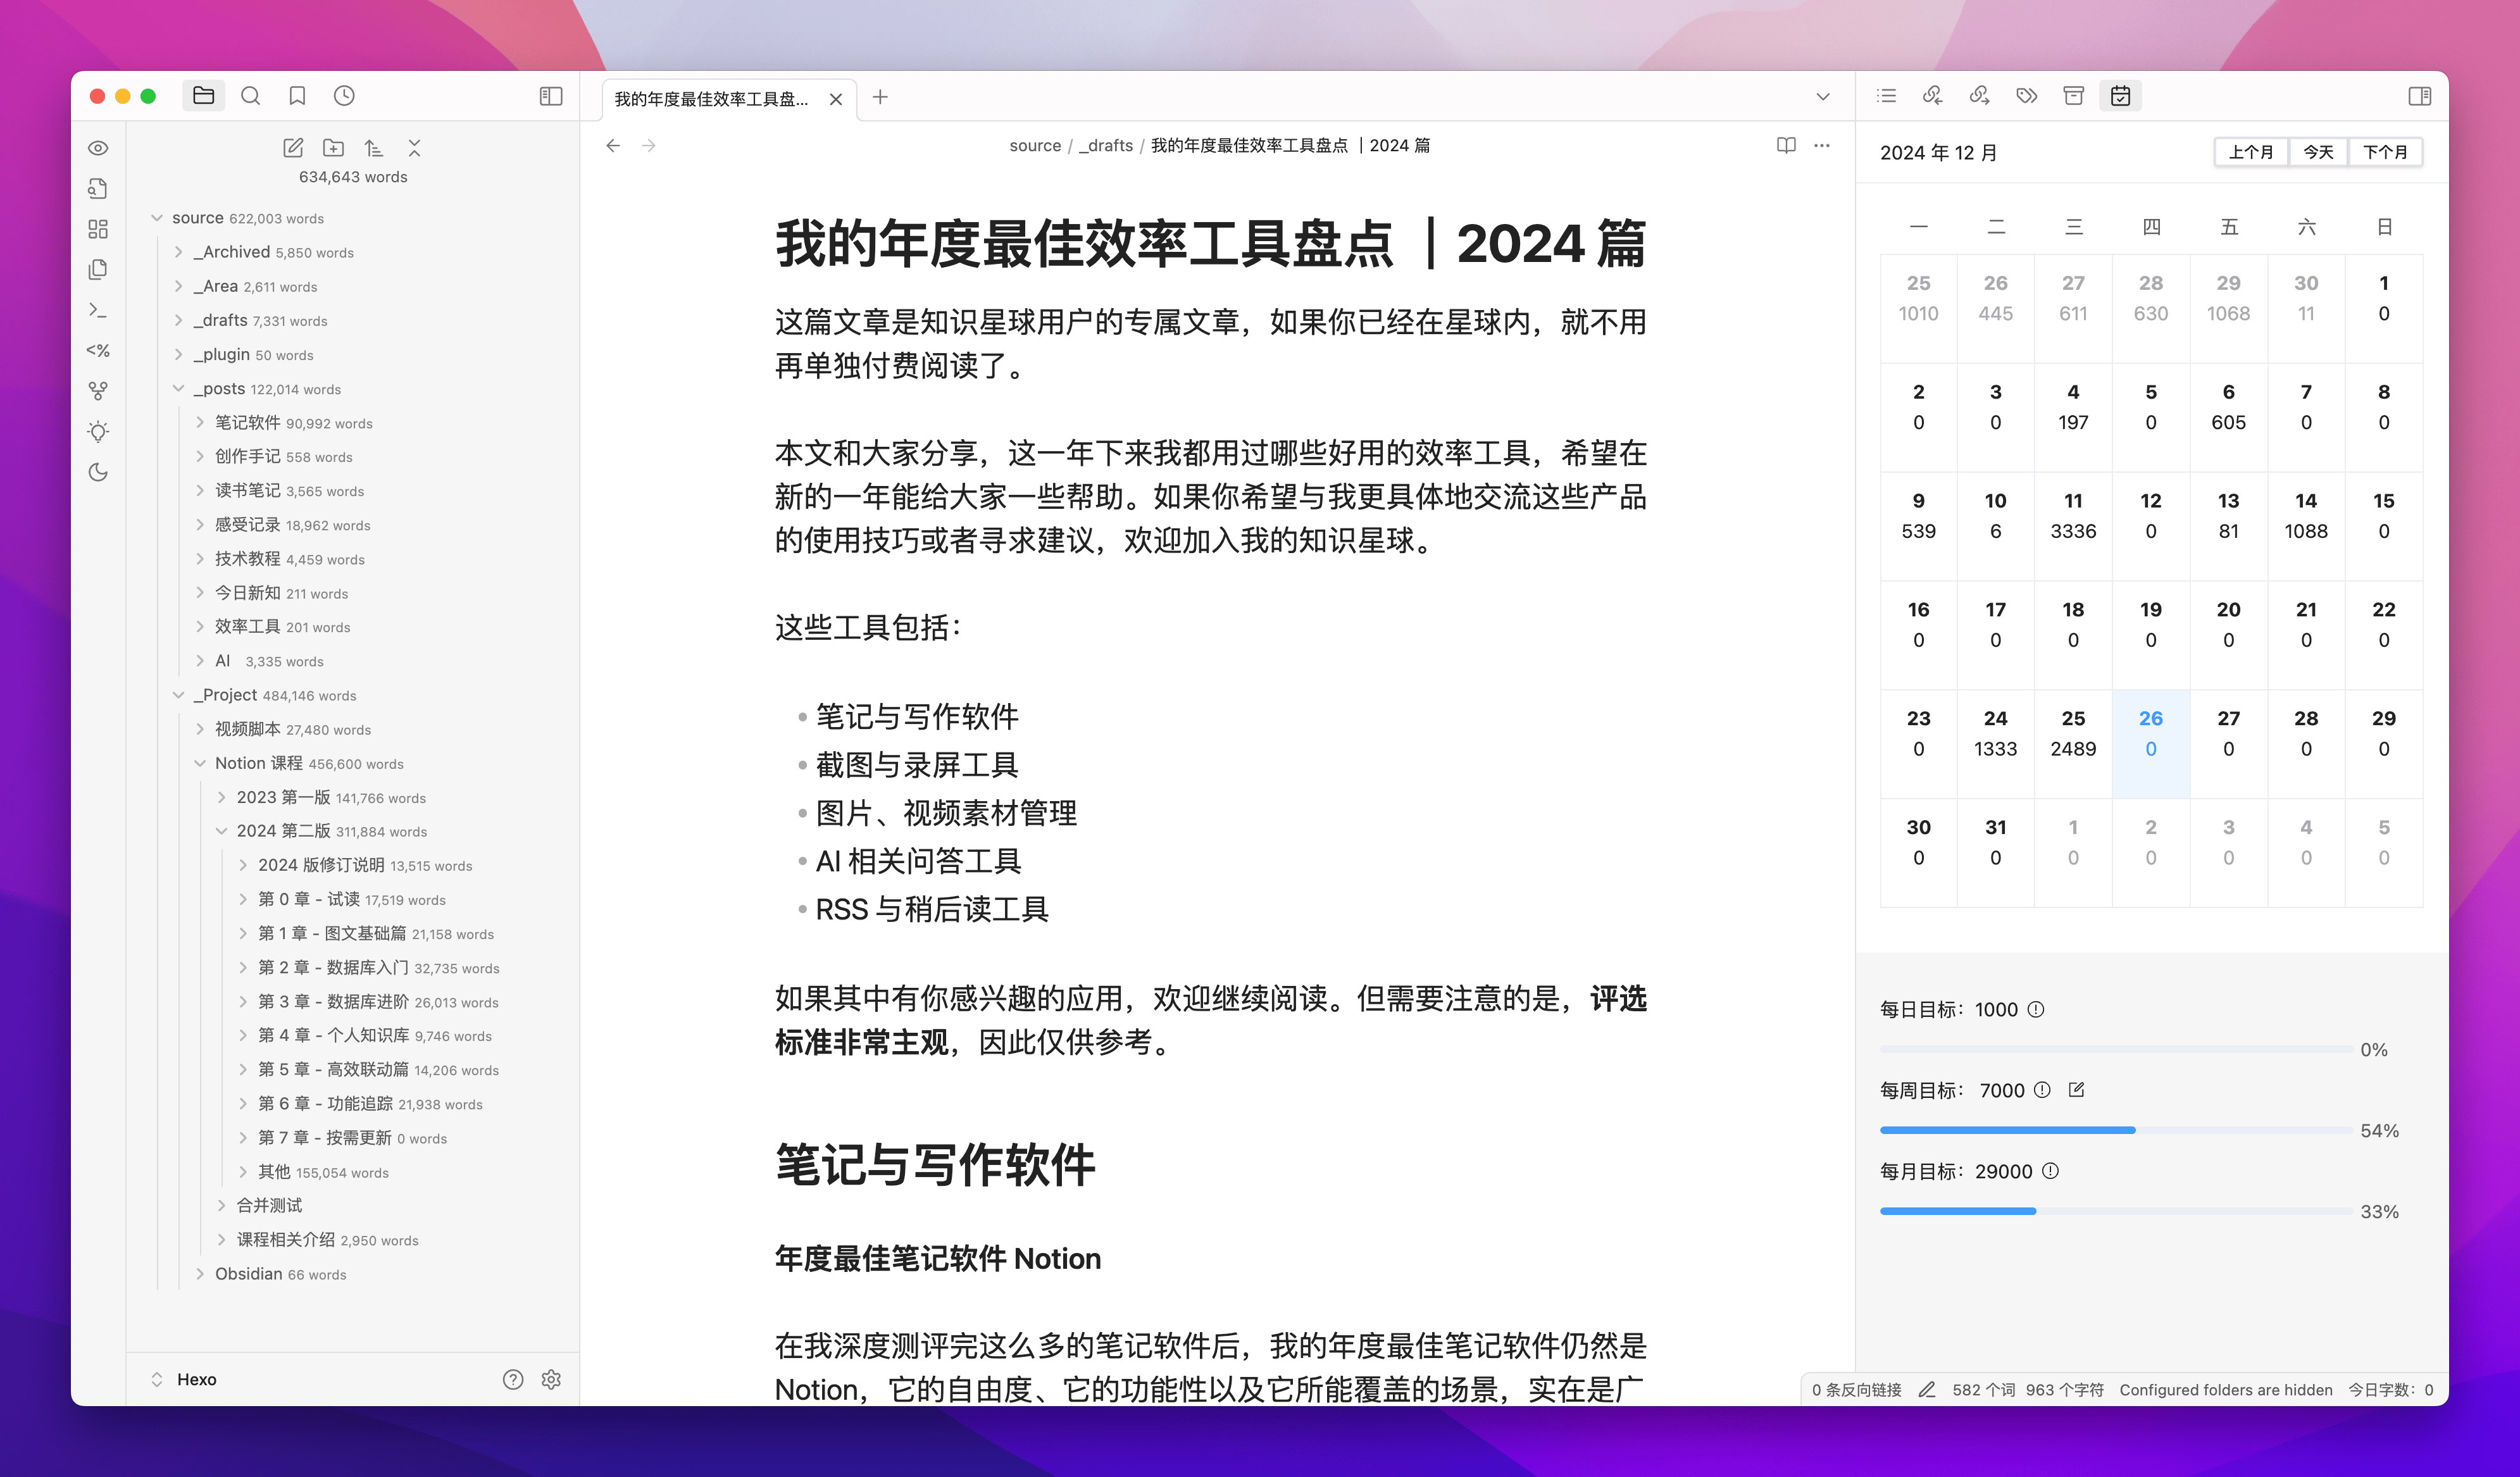Navigate forward with the right arrow
This screenshot has width=2520, height=1477.
point(649,146)
